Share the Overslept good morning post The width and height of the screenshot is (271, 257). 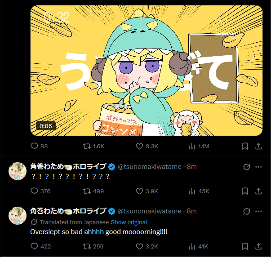258,246
